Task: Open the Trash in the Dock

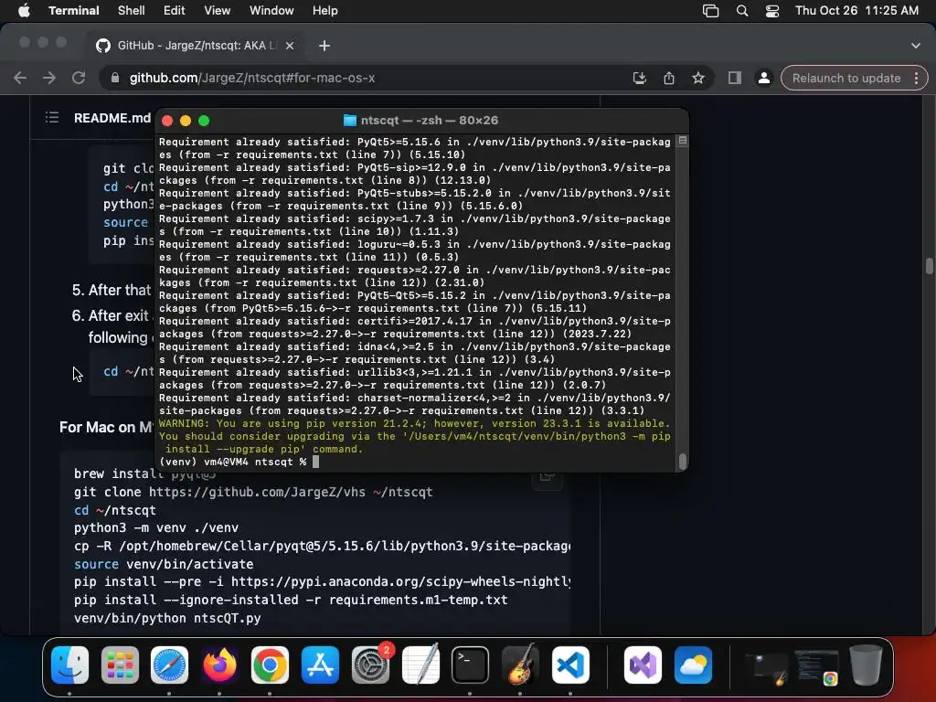Action: tap(867, 665)
